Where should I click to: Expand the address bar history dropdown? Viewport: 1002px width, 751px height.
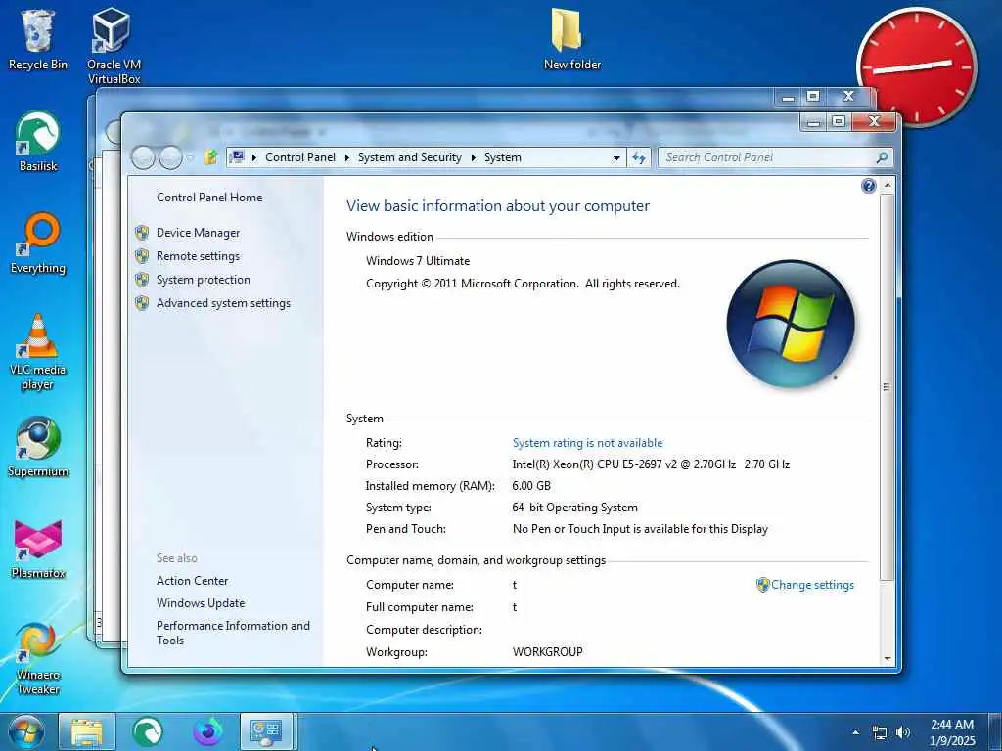(x=616, y=157)
